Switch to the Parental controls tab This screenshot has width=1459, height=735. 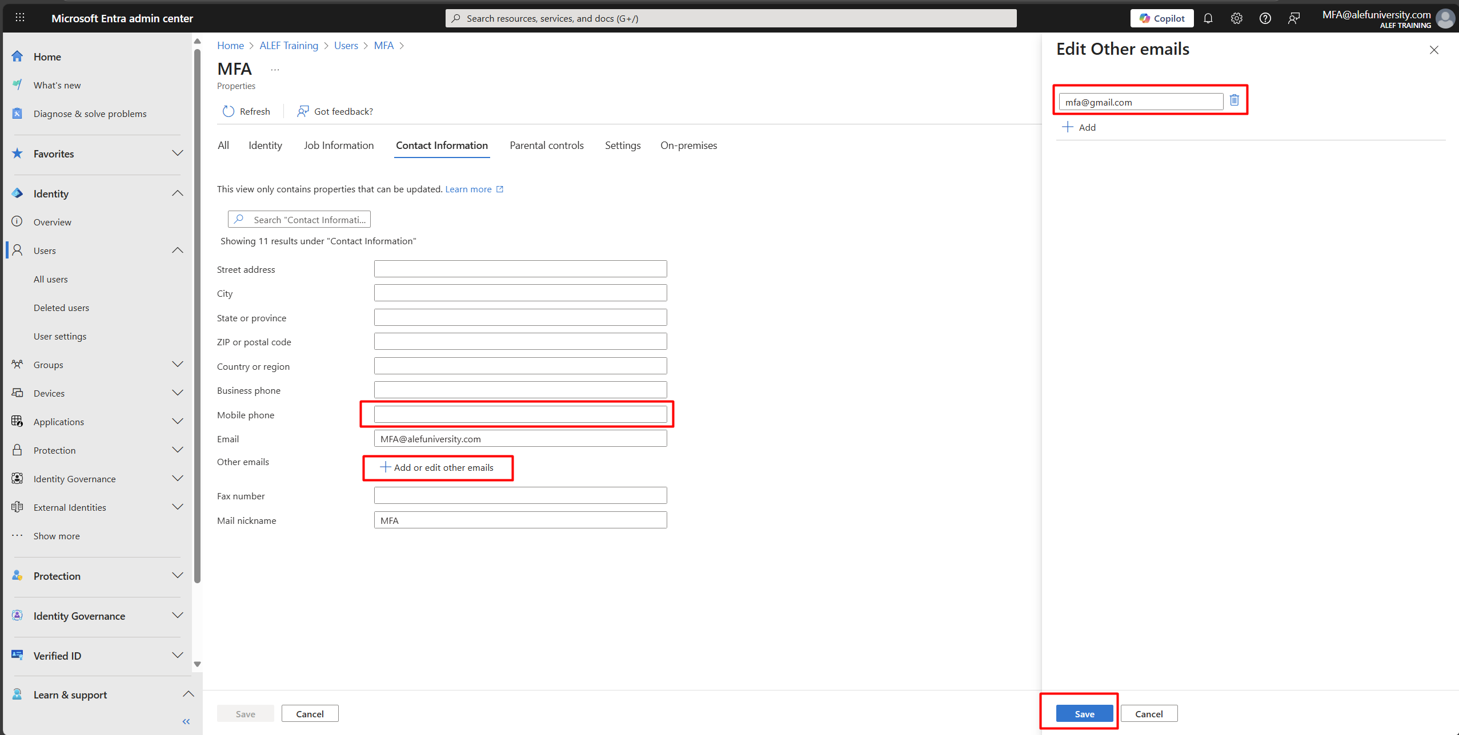[547, 146]
